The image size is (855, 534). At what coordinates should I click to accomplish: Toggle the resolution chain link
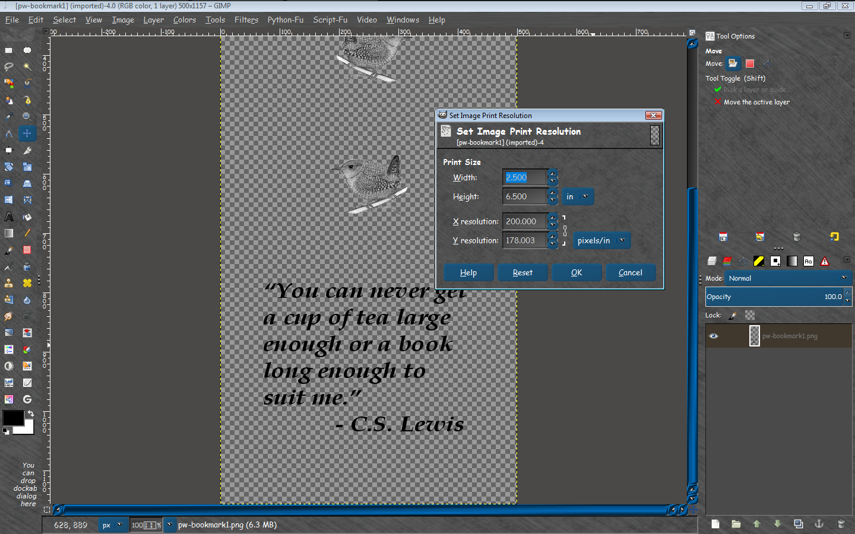(565, 231)
